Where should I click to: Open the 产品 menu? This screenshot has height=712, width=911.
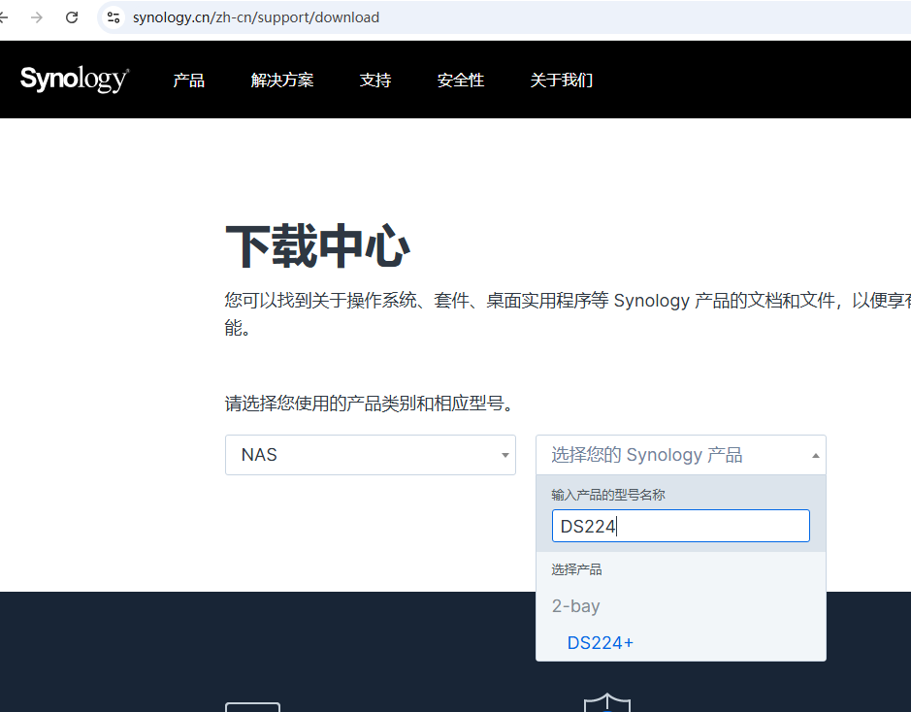(188, 81)
